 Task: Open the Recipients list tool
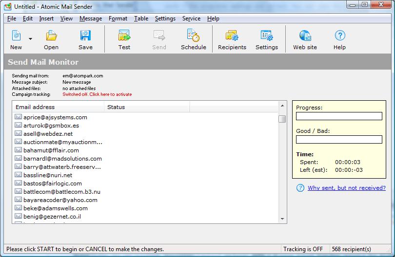[x=232, y=36]
